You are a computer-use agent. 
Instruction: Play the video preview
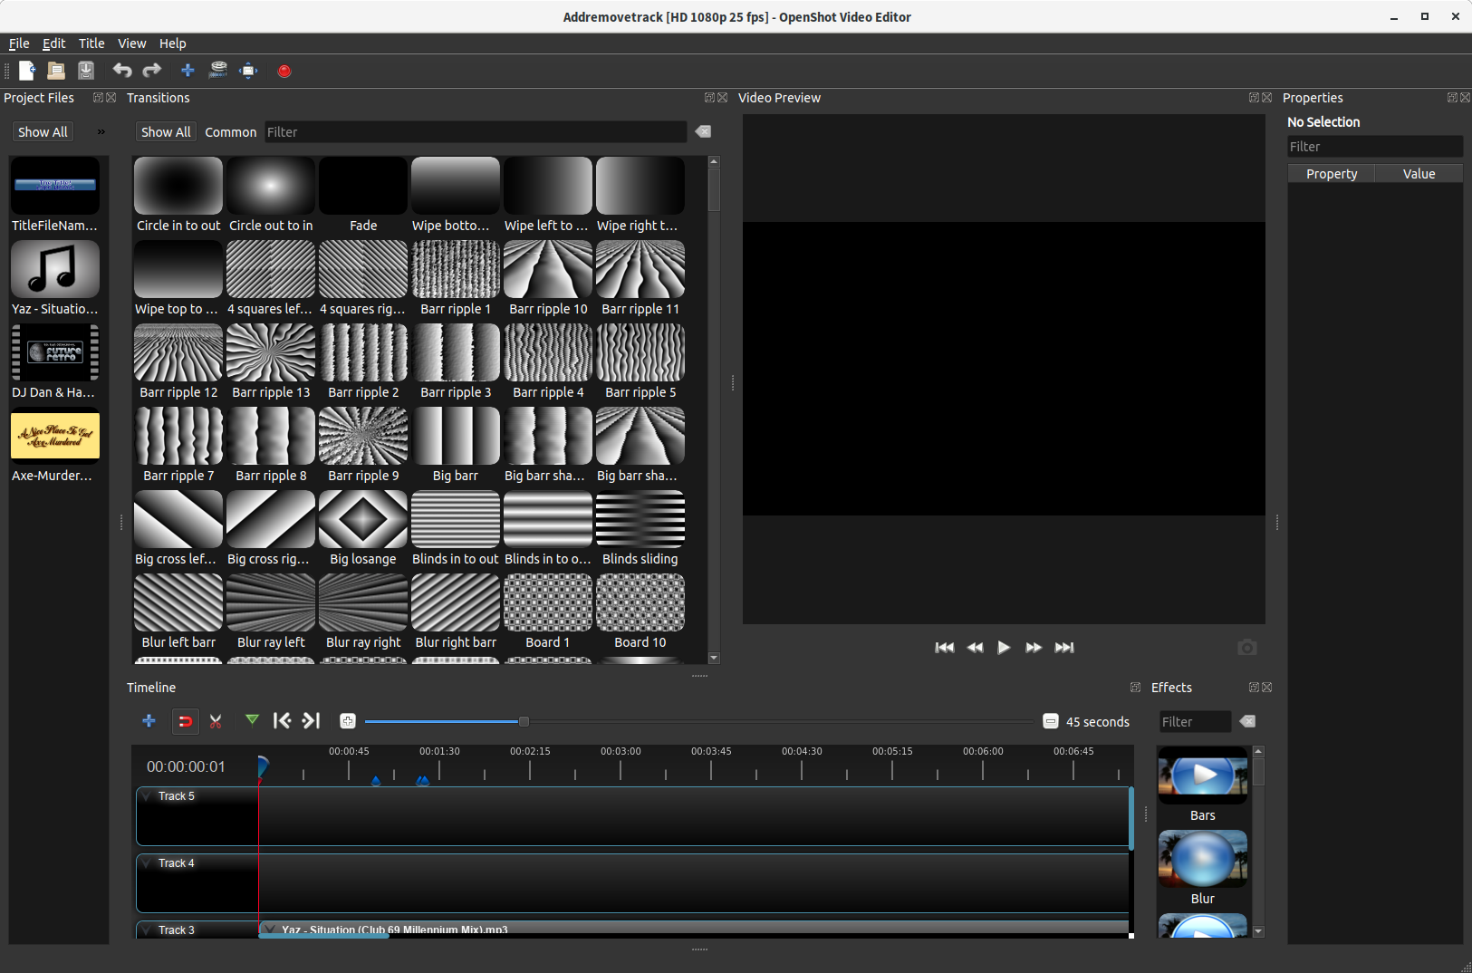[1004, 648]
